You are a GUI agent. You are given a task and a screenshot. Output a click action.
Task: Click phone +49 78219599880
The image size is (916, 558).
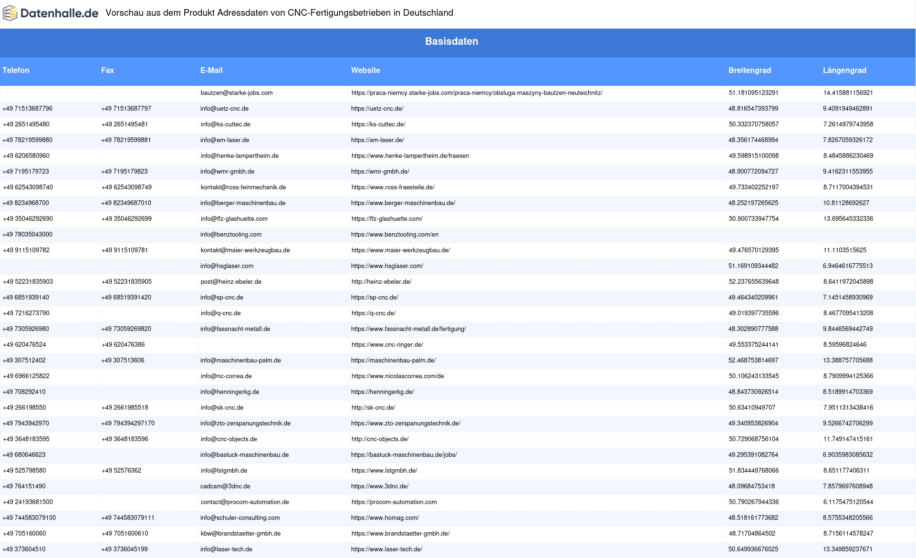coord(28,140)
